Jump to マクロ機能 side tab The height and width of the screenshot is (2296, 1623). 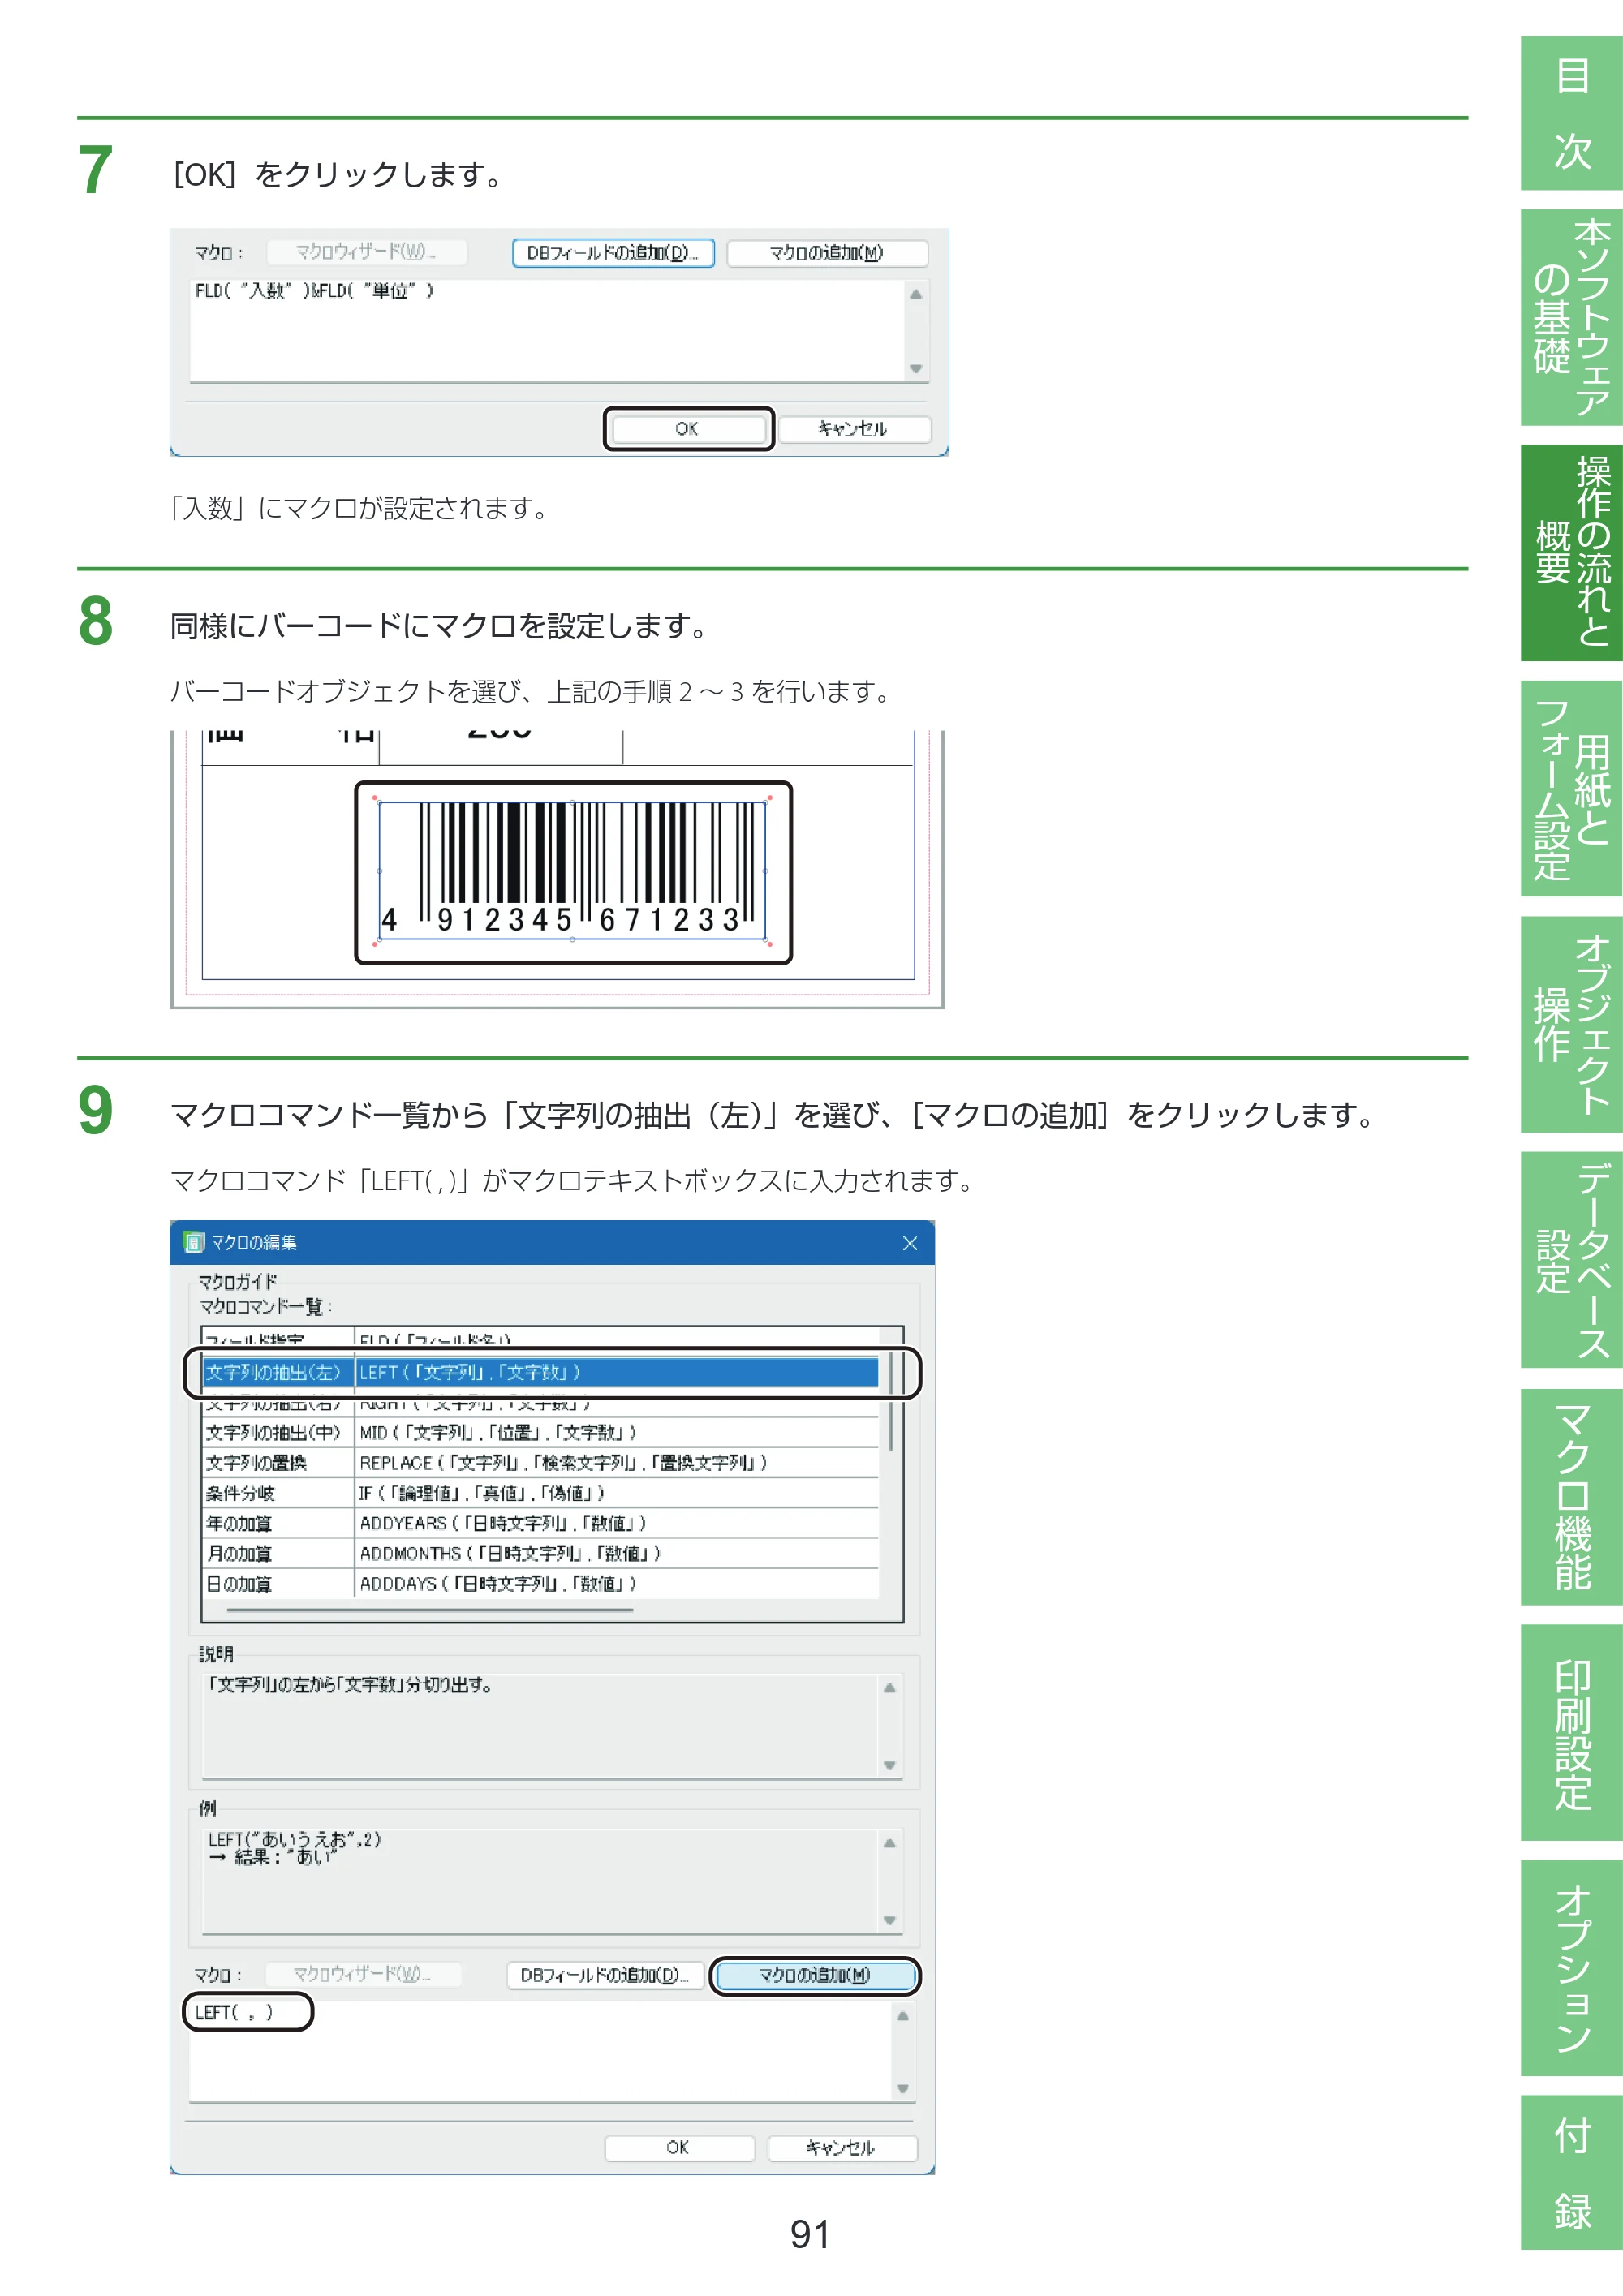point(1571,1496)
